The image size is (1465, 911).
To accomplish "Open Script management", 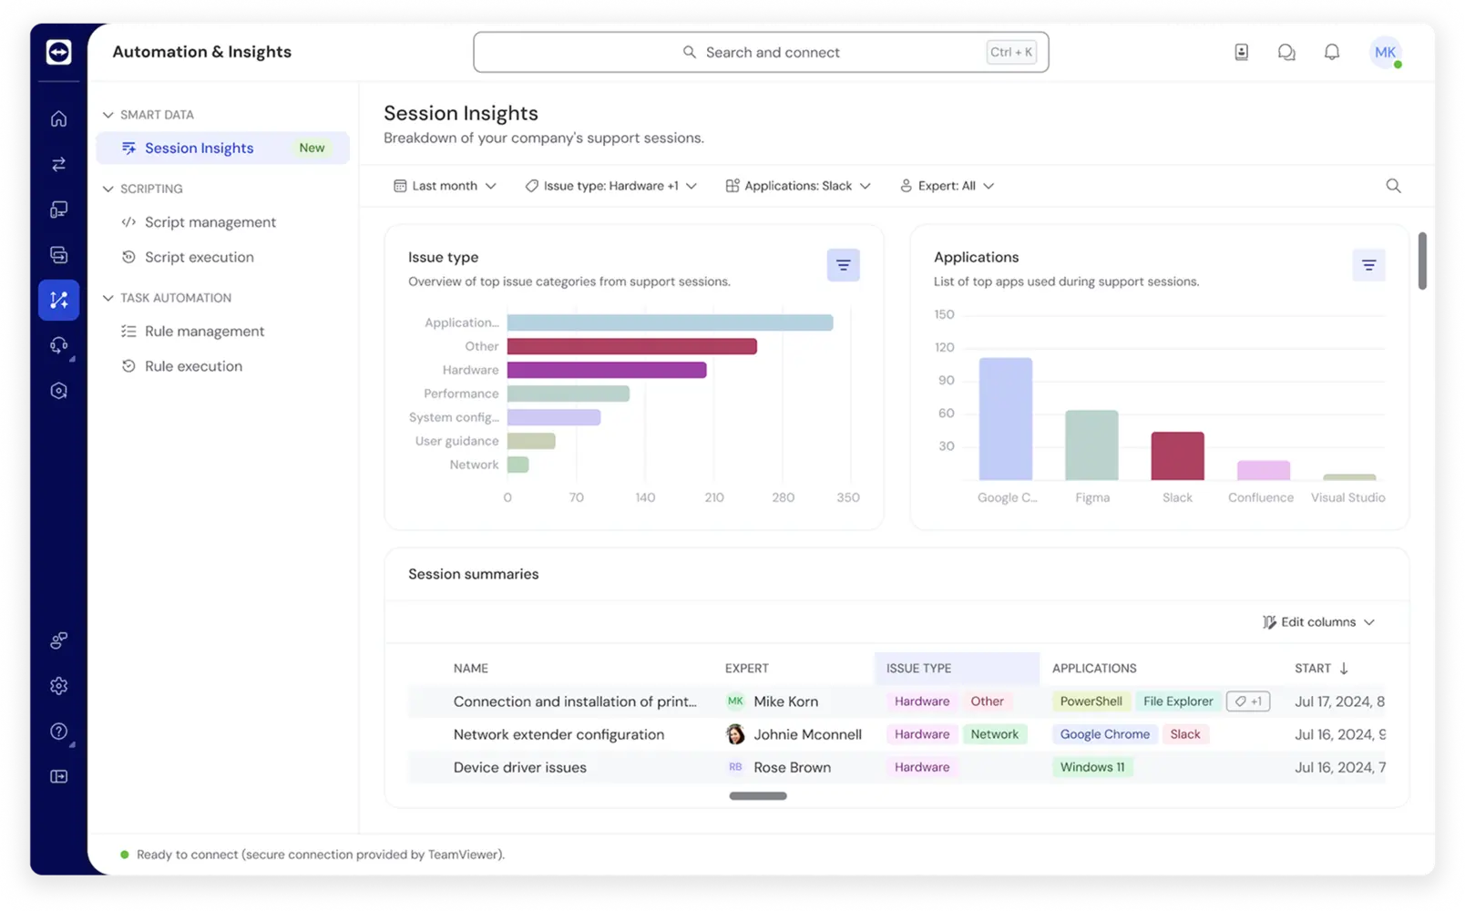I will click(x=210, y=222).
